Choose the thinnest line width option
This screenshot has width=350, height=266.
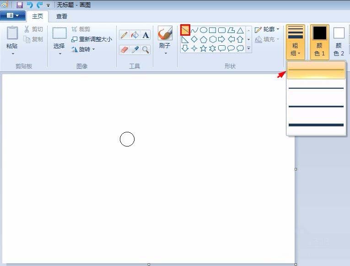tap(316, 70)
